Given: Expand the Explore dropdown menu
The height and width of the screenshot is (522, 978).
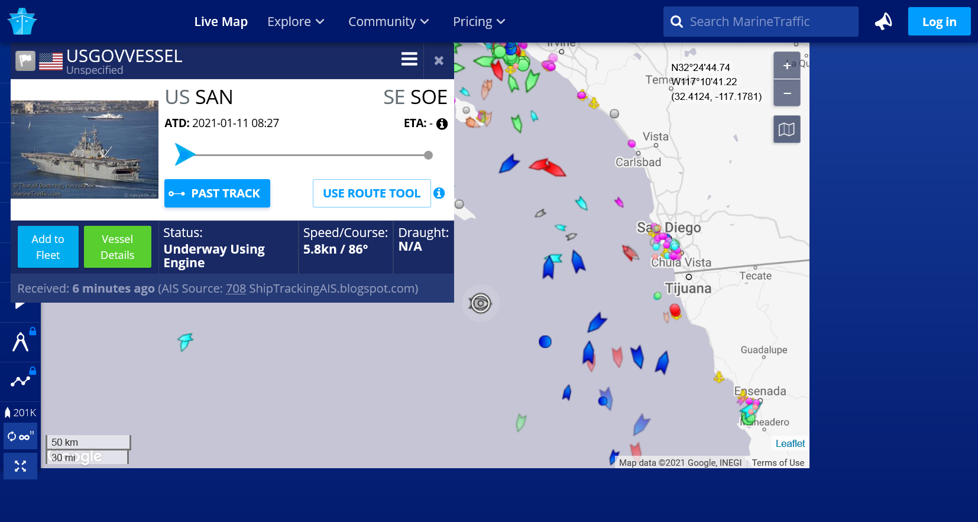Looking at the screenshot, I should [x=296, y=22].
